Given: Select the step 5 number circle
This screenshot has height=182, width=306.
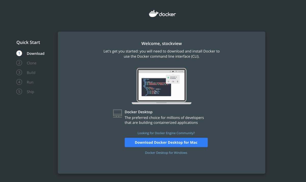Looking at the screenshot, I should click(19, 92).
